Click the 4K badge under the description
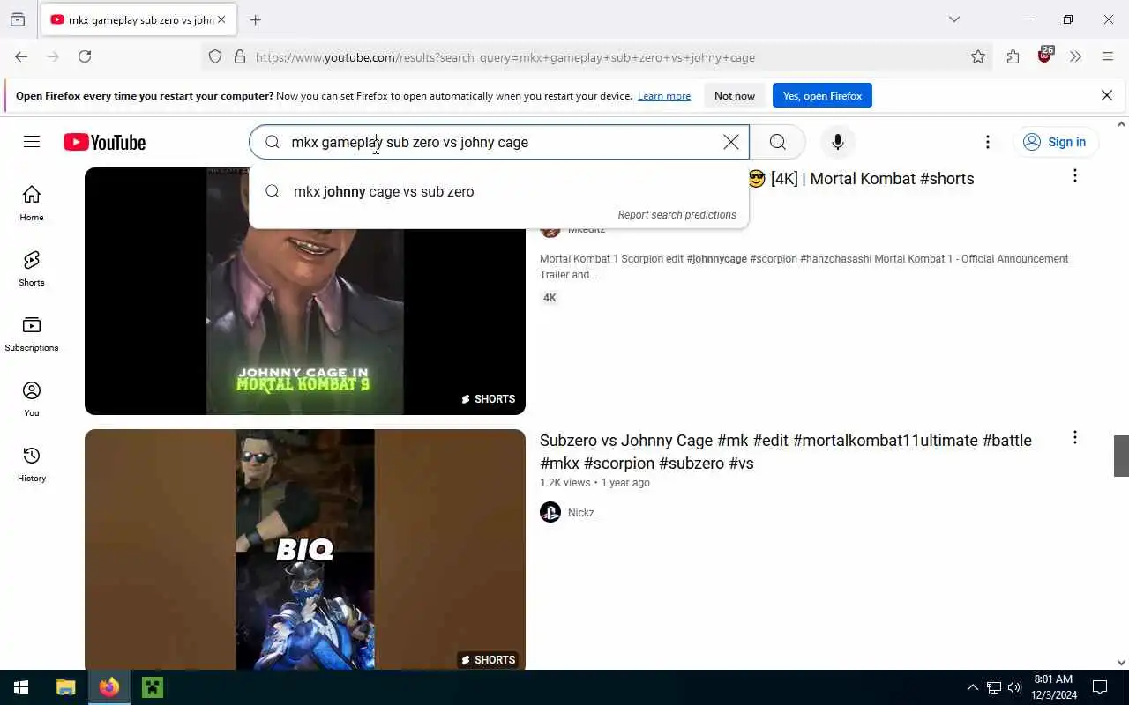This screenshot has width=1129, height=705. 550,298
